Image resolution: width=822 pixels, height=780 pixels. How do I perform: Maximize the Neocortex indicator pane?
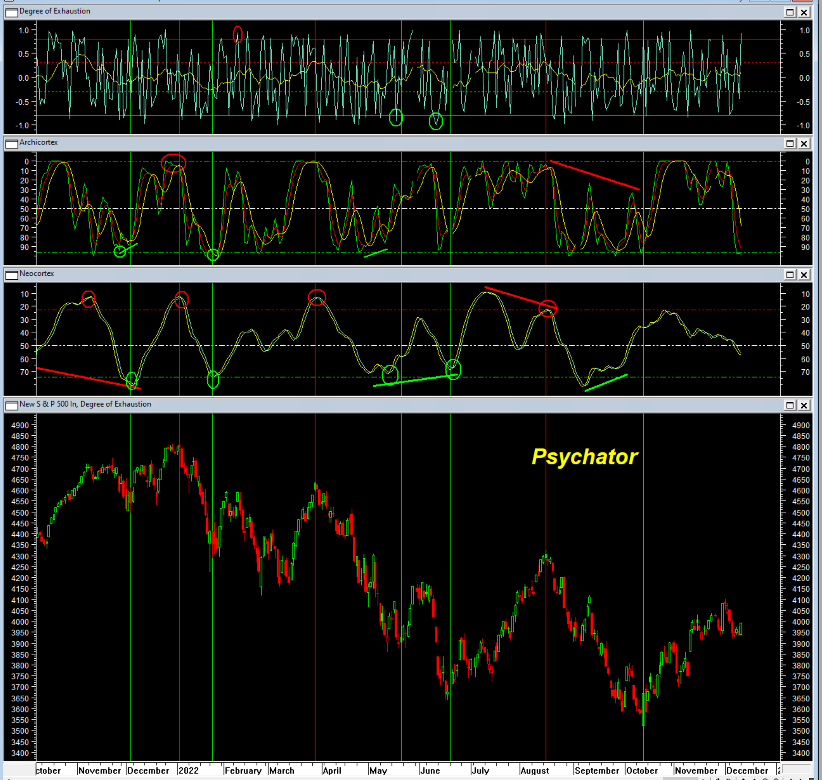[789, 275]
